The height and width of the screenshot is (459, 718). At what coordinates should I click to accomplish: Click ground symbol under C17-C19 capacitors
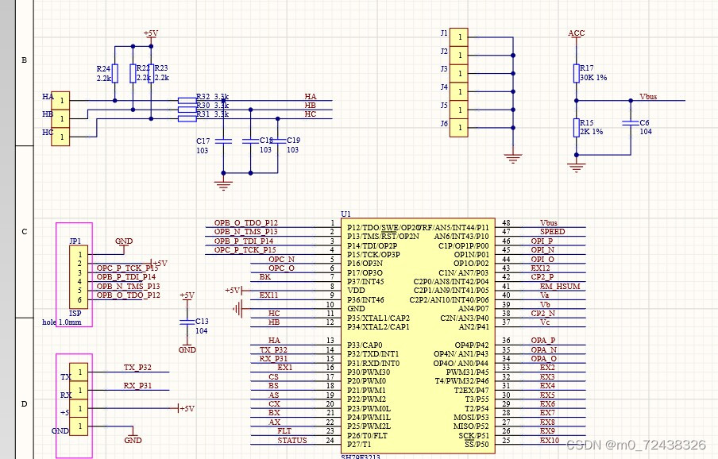pyautogui.click(x=223, y=186)
